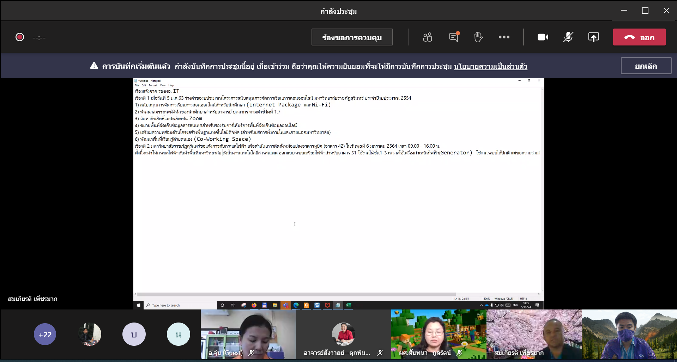Raise your hand in the meeting
Screen dimensions: 677x362
click(x=478, y=37)
